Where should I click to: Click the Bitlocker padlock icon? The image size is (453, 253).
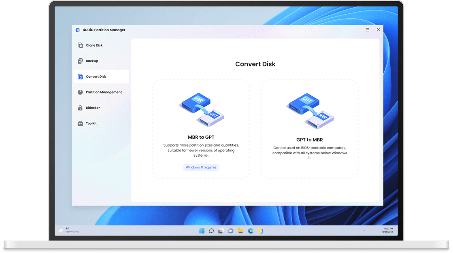(x=80, y=108)
